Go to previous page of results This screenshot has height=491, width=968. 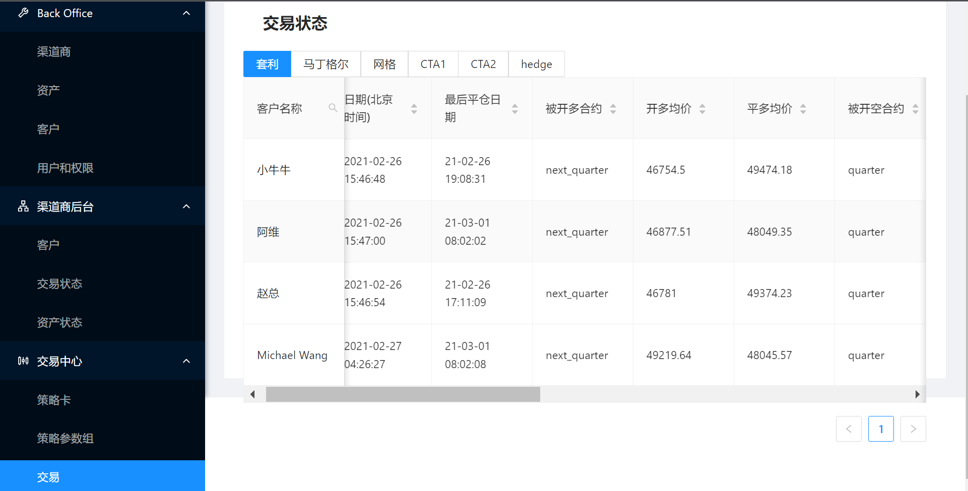point(849,429)
